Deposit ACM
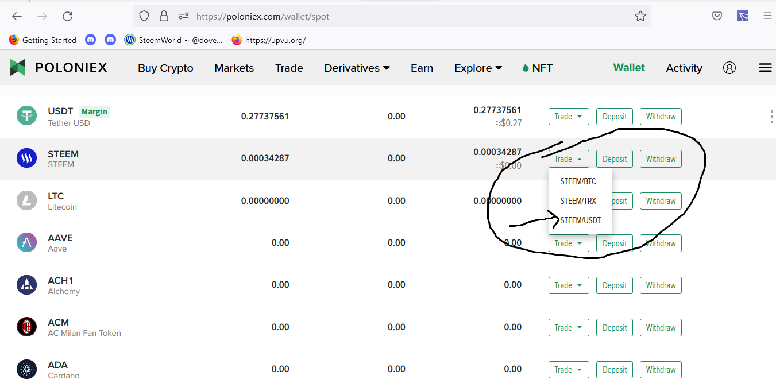The width and height of the screenshot is (776, 383). (x=615, y=328)
